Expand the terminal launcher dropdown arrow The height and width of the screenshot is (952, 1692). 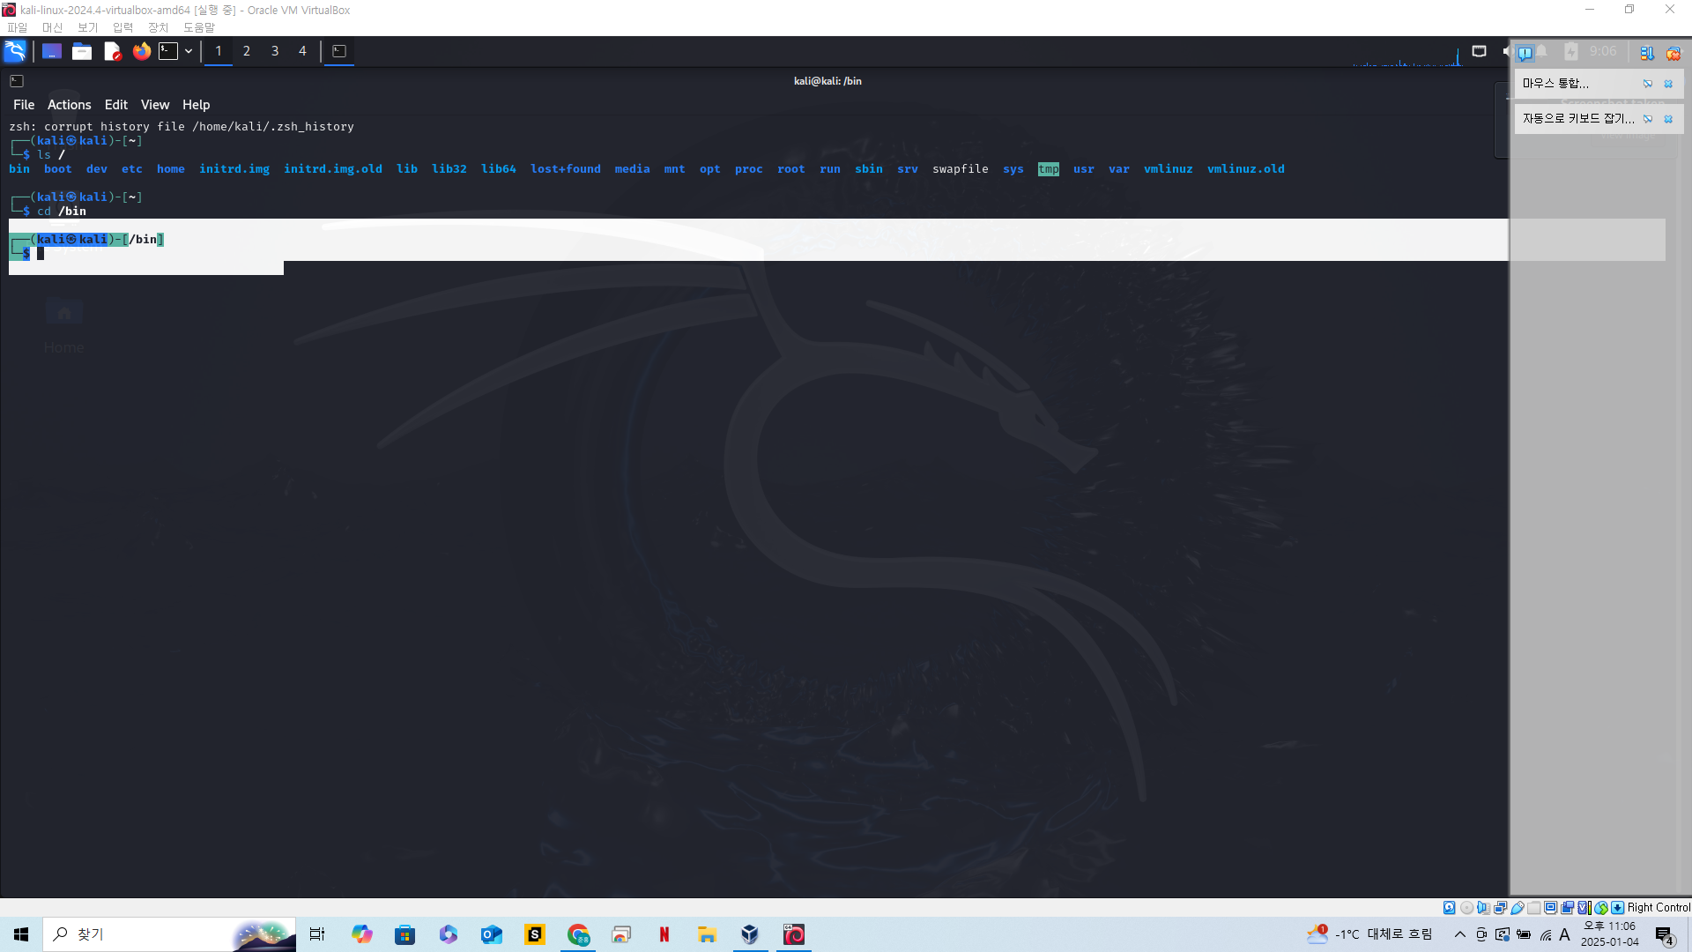pyautogui.click(x=189, y=51)
